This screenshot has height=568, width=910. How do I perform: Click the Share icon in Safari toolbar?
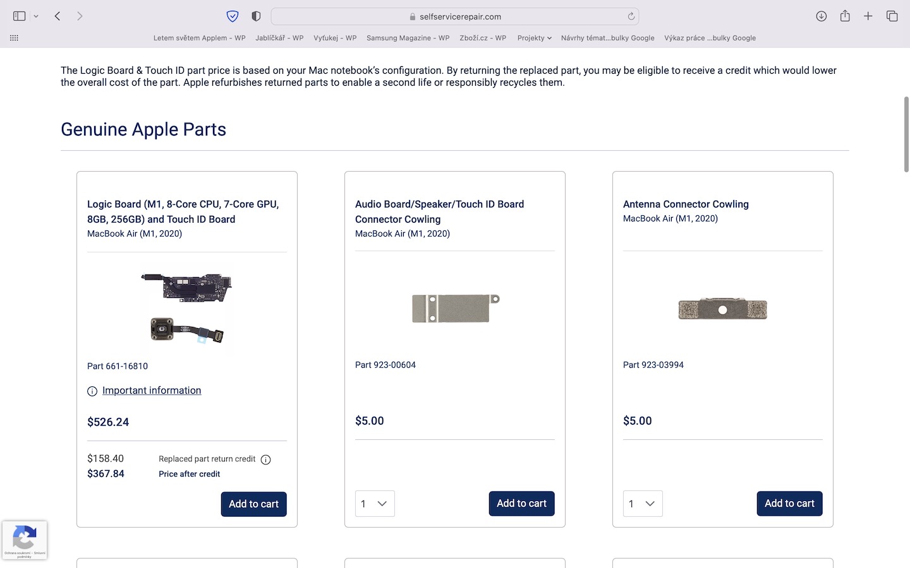pos(845,16)
